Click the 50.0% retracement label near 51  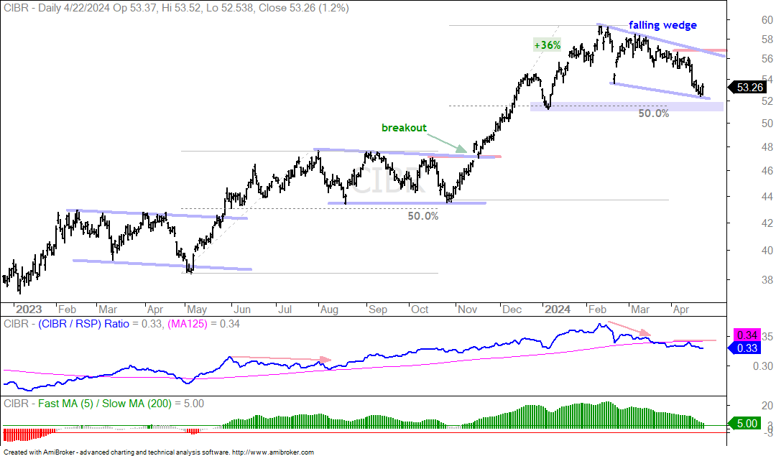[x=653, y=113]
